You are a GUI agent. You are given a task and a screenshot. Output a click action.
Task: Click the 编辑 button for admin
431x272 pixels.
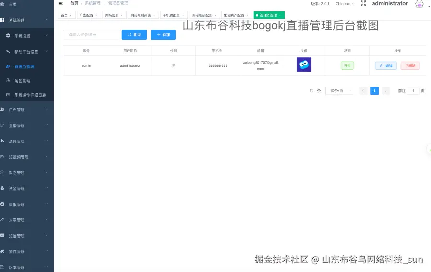[x=386, y=66]
